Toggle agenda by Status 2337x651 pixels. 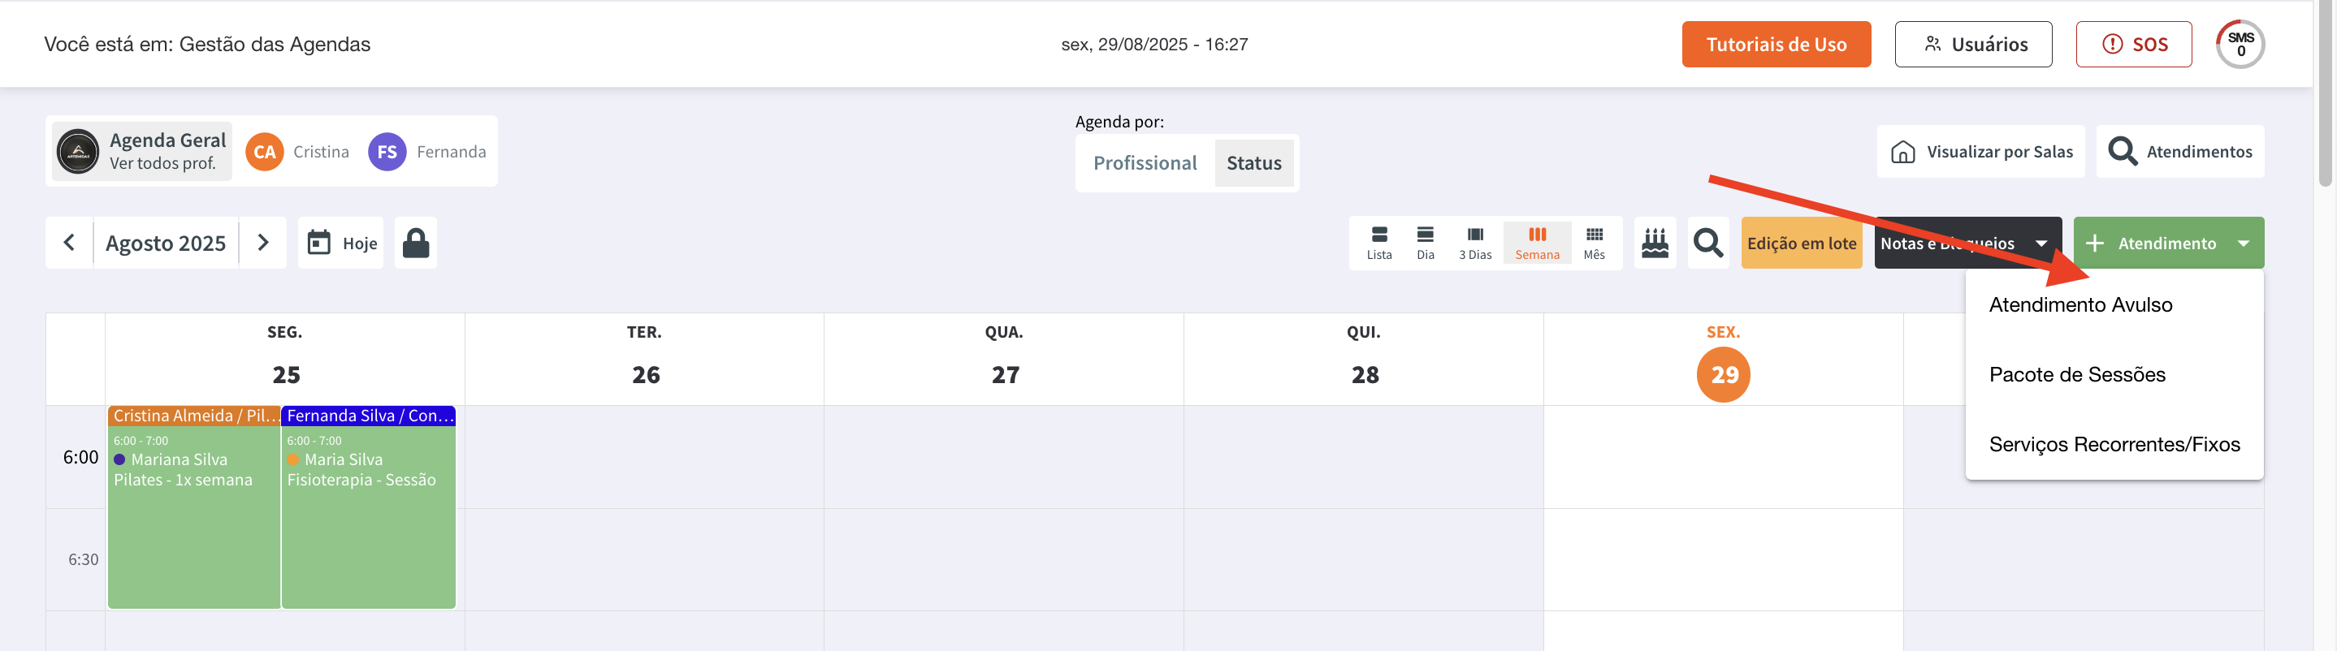[1253, 163]
